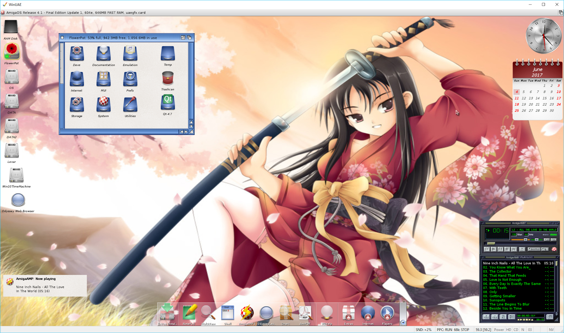Click the AmigaAMP boing ball about button
The image size is (564, 333).
pos(554,249)
